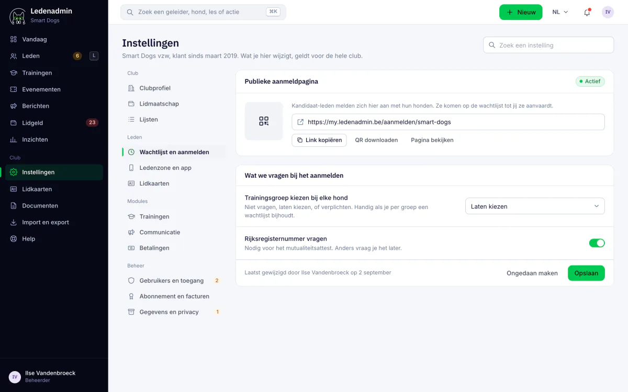Image resolution: width=628 pixels, height=392 pixels.
Task: Select Wachtlijst en aanmelden settings
Action: (x=174, y=152)
